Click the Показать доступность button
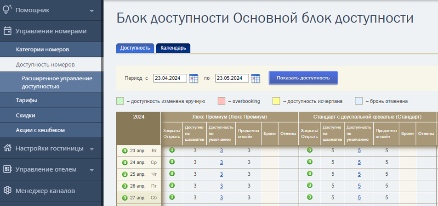The image size is (438, 206). [x=303, y=78]
